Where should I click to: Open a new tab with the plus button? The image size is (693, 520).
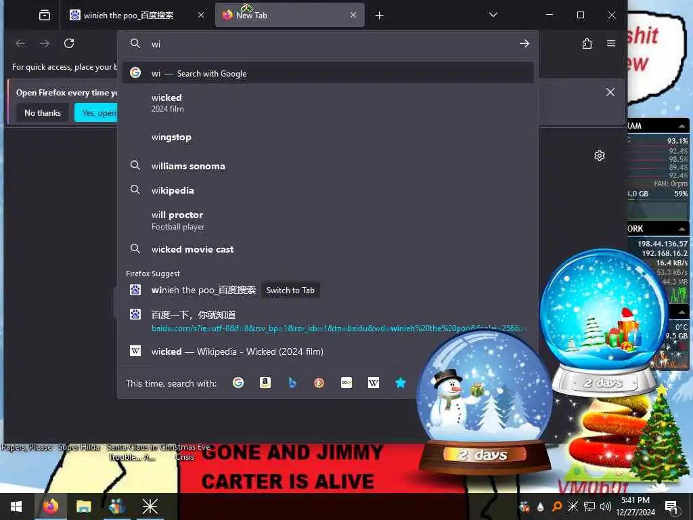tap(379, 16)
